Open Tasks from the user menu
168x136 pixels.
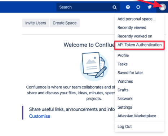pos(140,64)
